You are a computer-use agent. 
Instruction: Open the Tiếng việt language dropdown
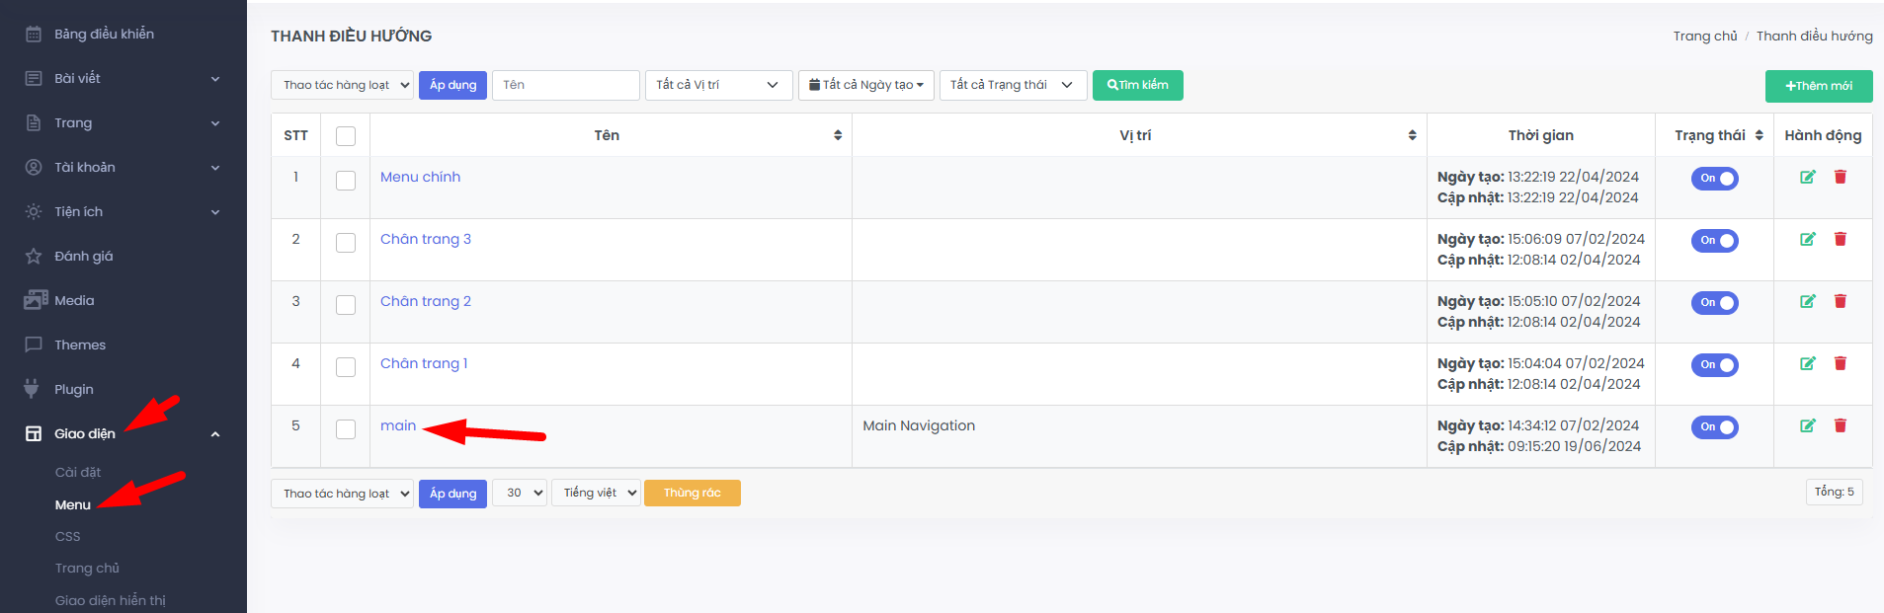596,493
